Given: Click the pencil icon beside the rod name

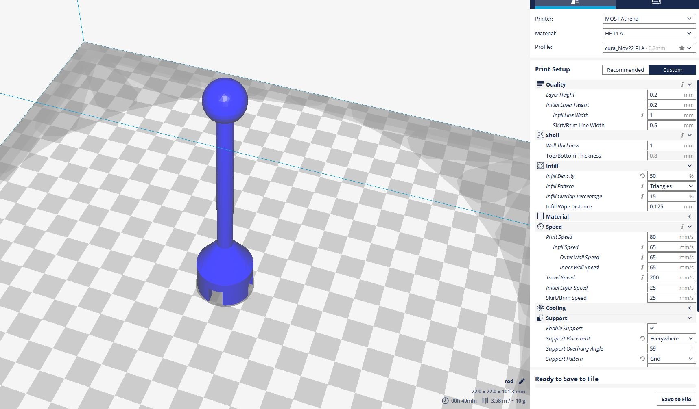Looking at the screenshot, I should [x=522, y=381].
